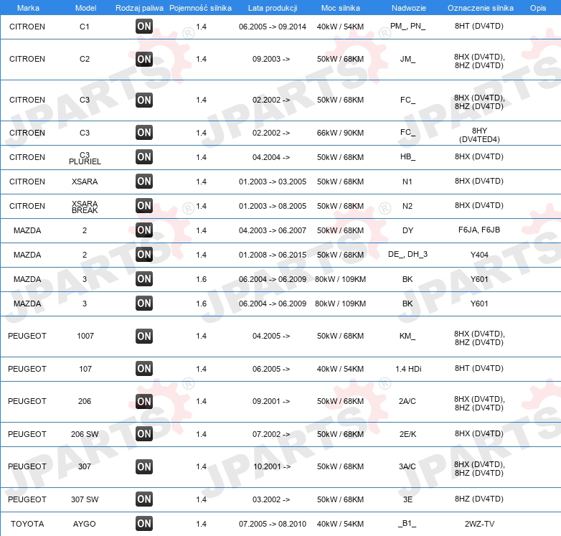Click the ON fuel icon for Citroen C2

(x=144, y=59)
